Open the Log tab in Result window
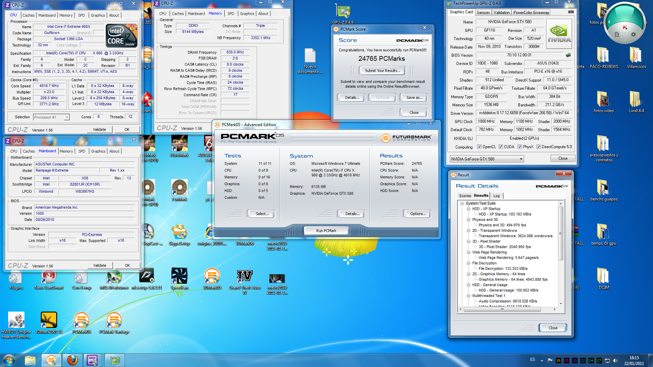Image resolution: width=653 pixels, height=367 pixels. [496, 196]
